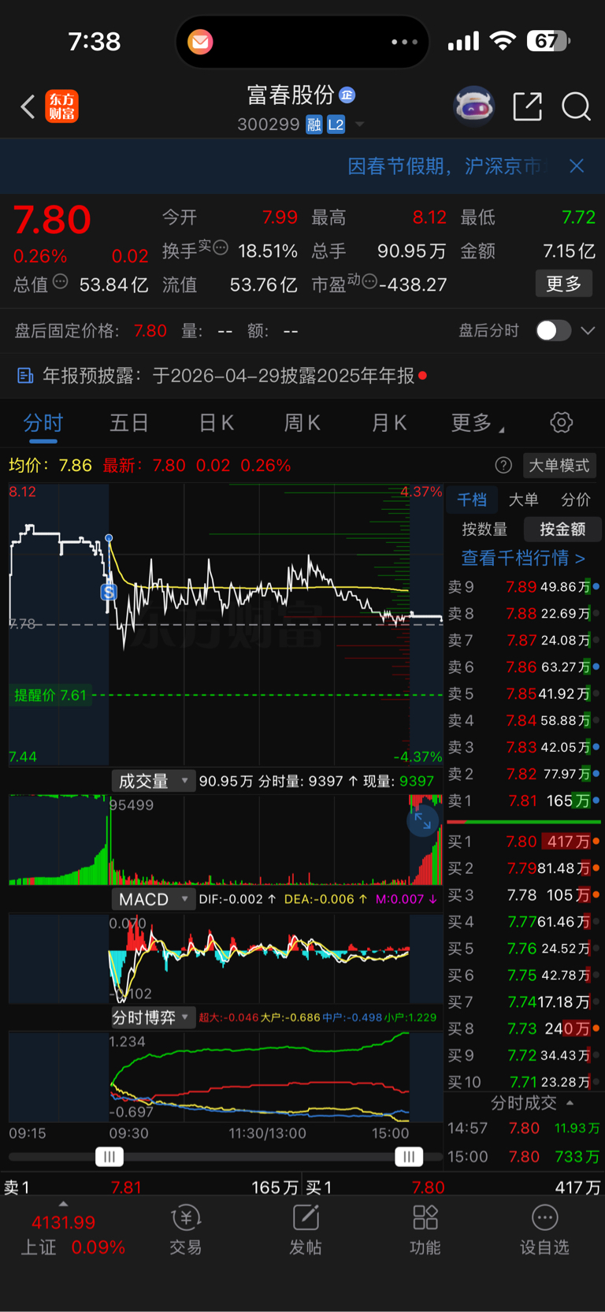
Task: Select the 千档 order book tab
Action: coord(472,500)
